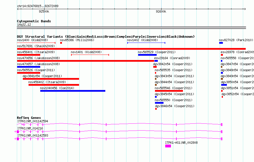Viewport: 254px width, 162px height.
Task: Click the 92500k ruler label
Action: tap(44, 11)
